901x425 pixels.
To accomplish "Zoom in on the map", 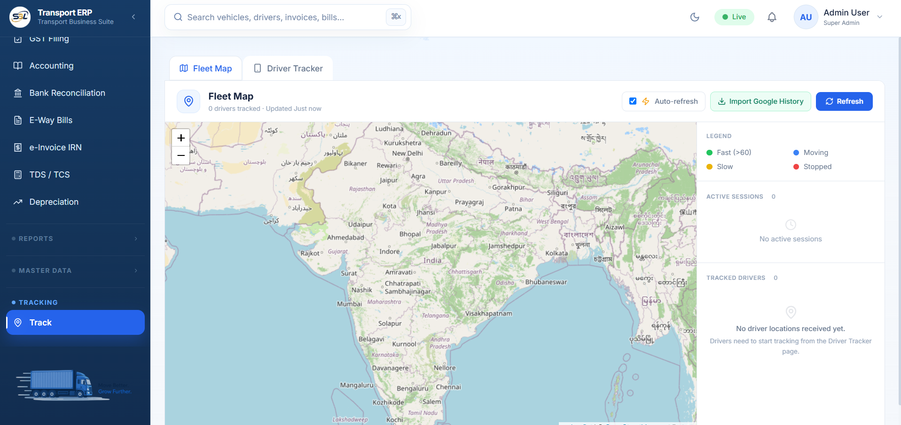I will (x=181, y=138).
